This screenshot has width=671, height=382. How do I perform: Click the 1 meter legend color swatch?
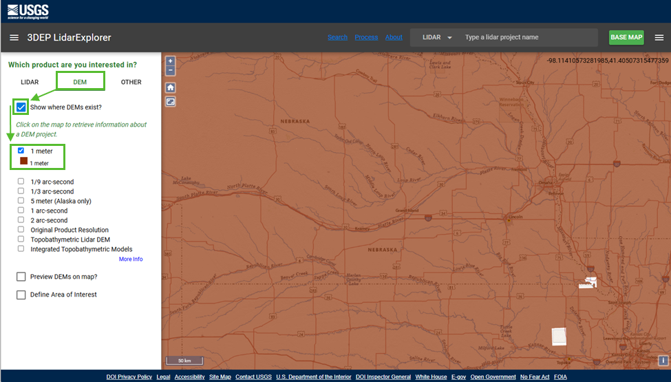(x=24, y=161)
